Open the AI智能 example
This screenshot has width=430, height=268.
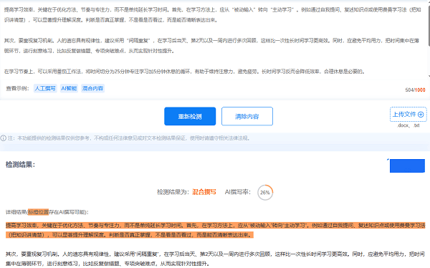pyautogui.click(x=69, y=88)
